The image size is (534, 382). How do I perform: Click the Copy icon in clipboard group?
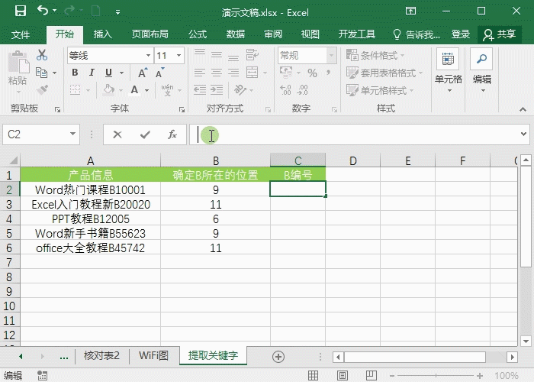41,73
